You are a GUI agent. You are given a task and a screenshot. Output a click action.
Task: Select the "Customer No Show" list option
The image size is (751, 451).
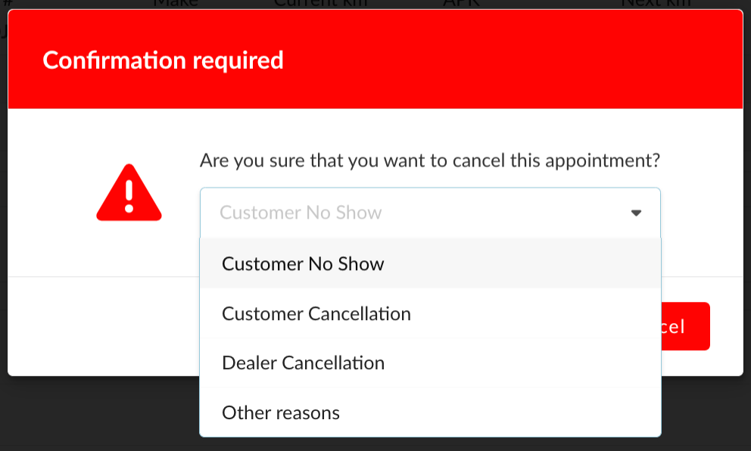[x=303, y=264]
